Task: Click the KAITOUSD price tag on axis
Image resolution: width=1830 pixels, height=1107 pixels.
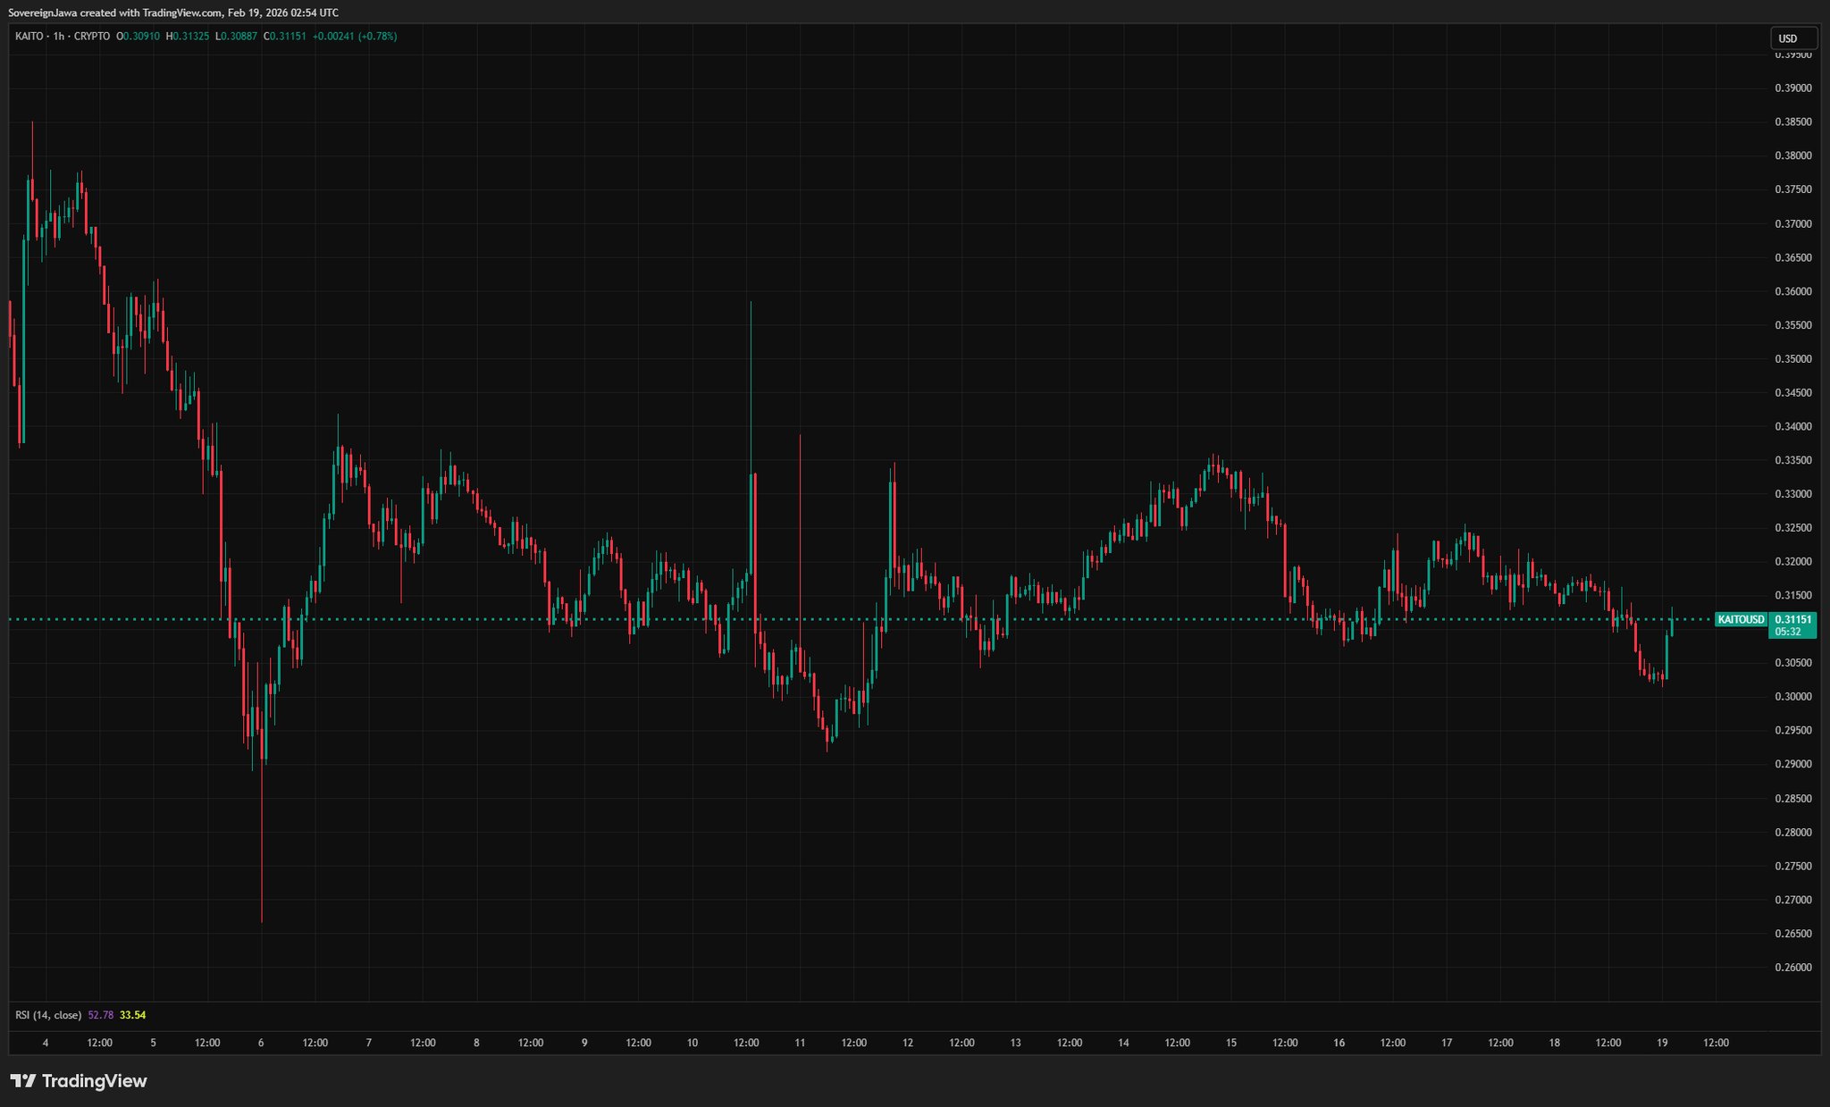Action: (x=1741, y=619)
